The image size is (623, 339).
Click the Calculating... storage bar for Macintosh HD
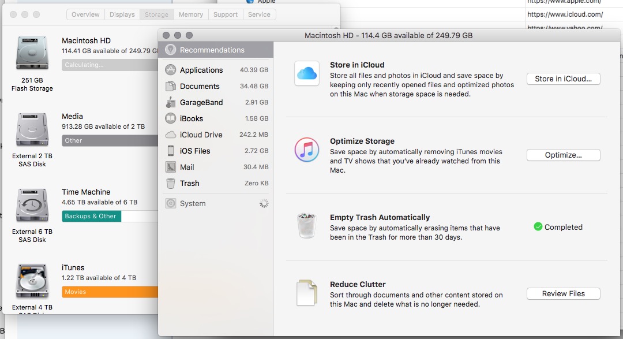(110, 65)
